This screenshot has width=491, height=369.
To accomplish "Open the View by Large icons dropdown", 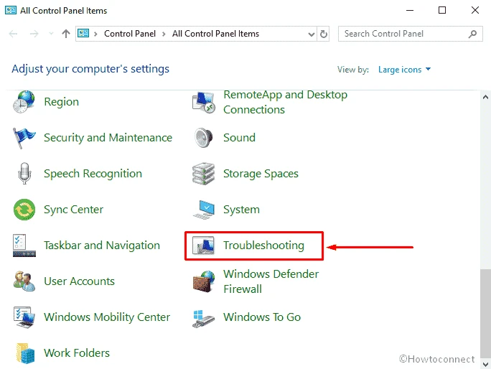I will point(404,69).
